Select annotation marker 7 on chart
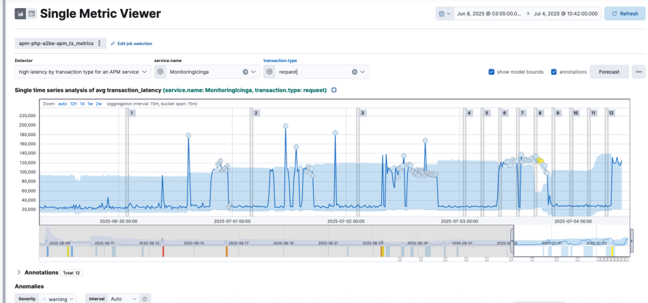This screenshot has width=648, height=303. click(x=522, y=113)
